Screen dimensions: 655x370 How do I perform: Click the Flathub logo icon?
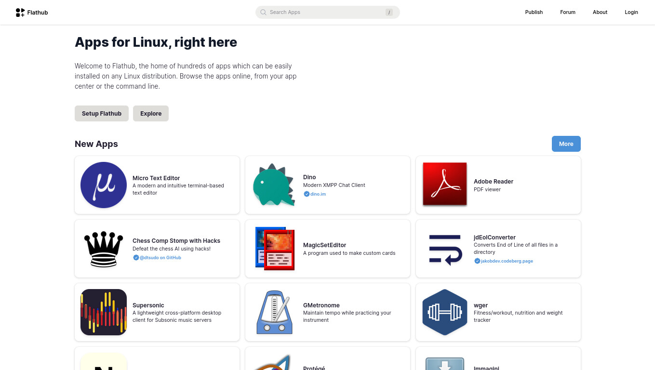pyautogui.click(x=20, y=13)
